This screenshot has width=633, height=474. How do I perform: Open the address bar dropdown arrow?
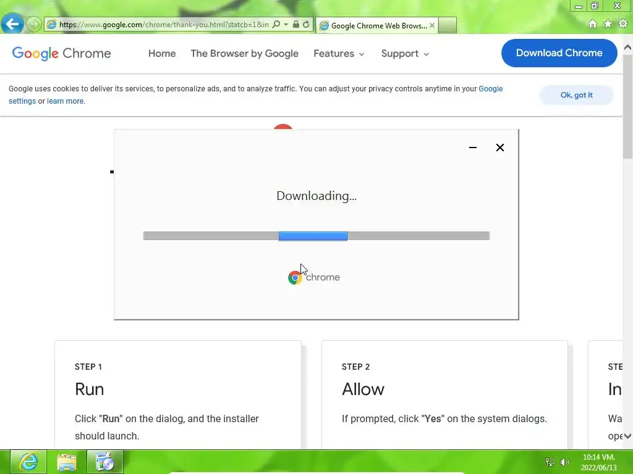(286, 24)
